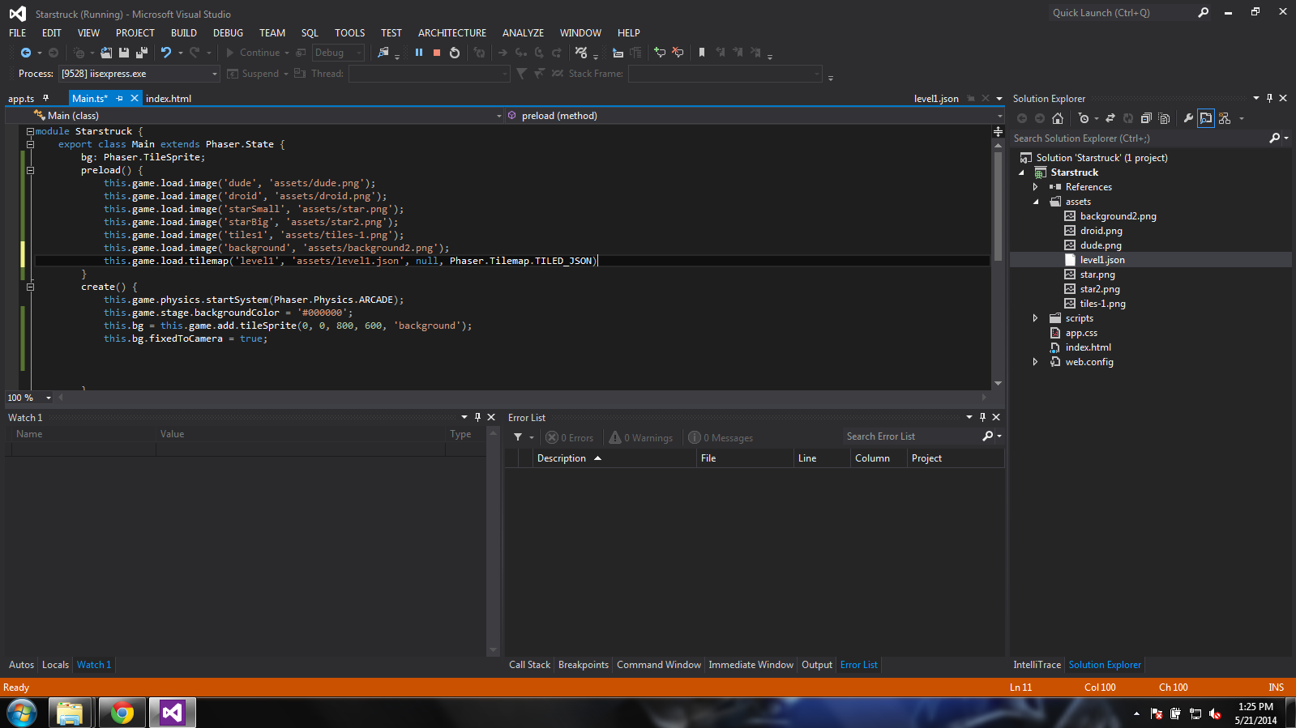Screen dimensions: 1296x728
Task: Restart the debug session
Action: pyautogui.click(x=455, y=53)
